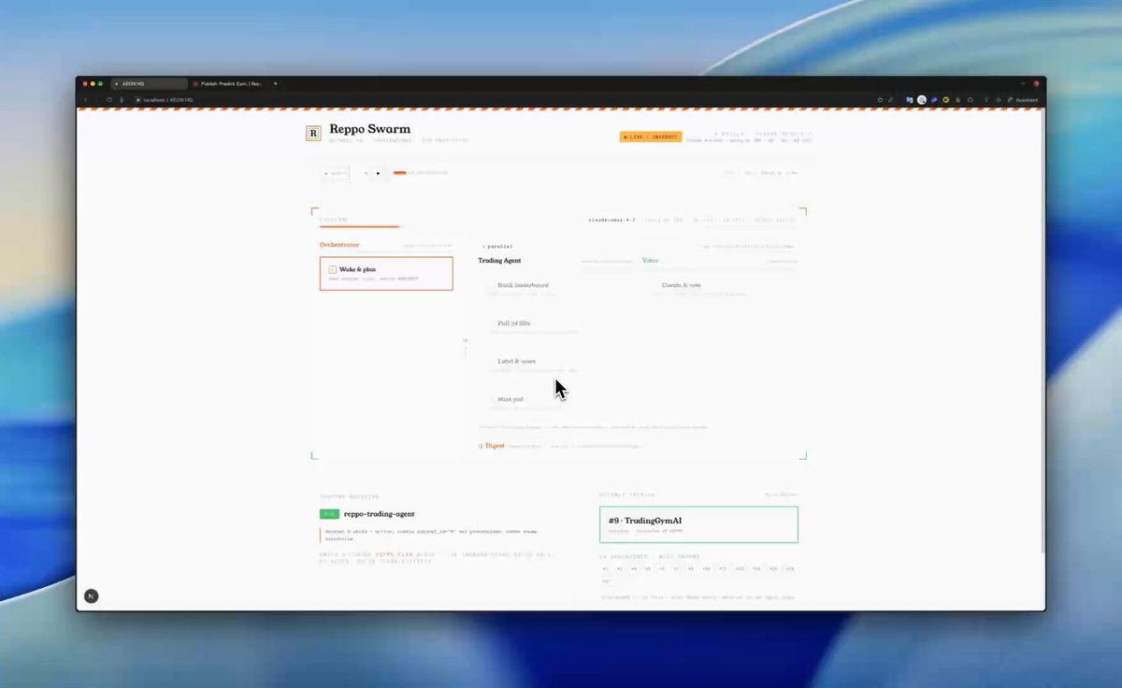Image resolution: width=1122 pixels, height=688 pixels.
Task: Click the LIVE snapshot orange badge
Action: (651, 136)
